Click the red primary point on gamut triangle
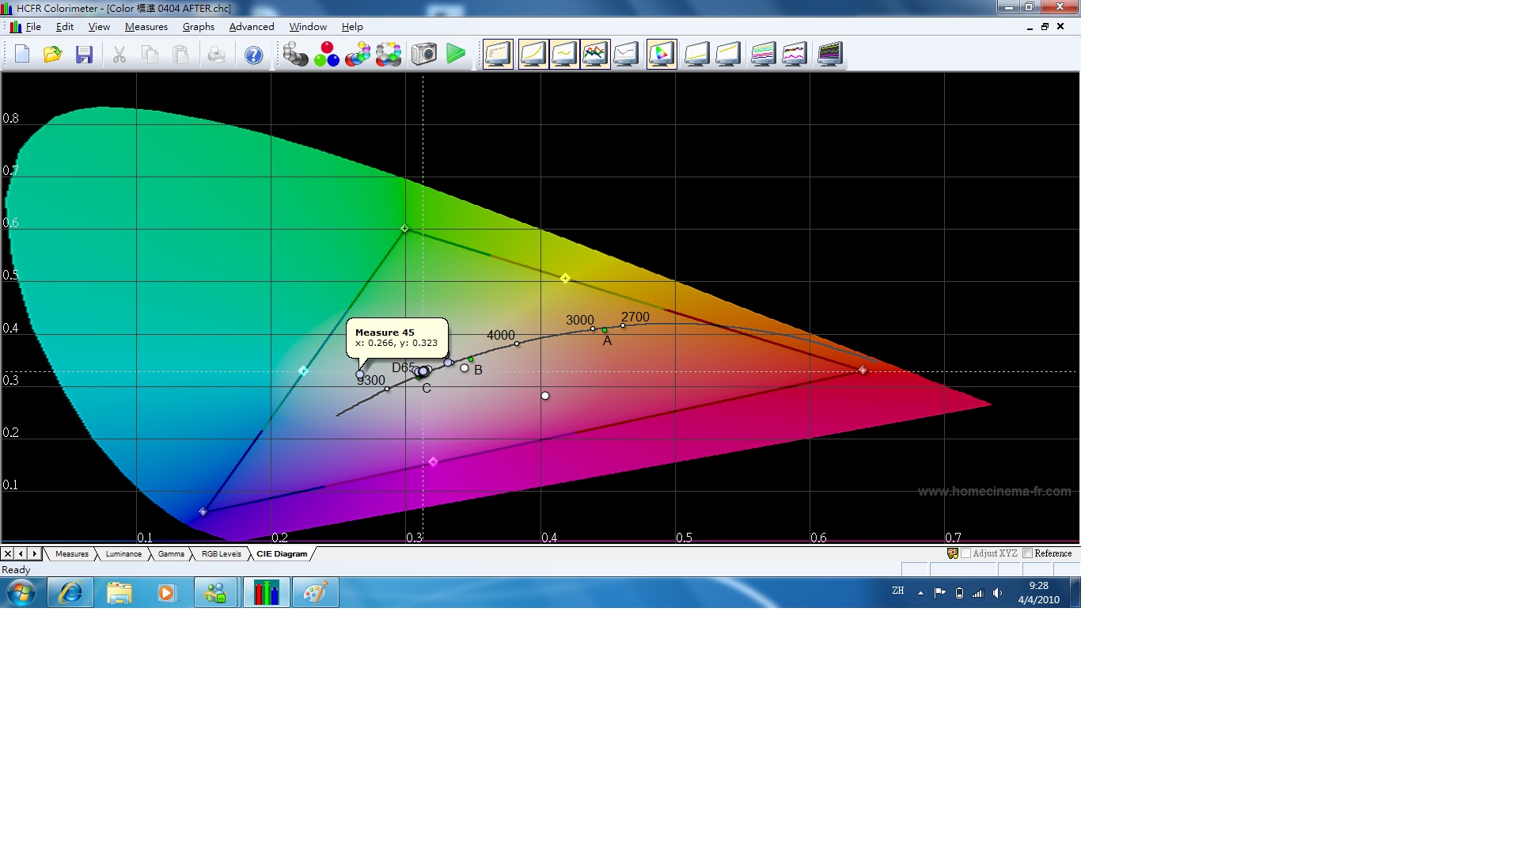Viewport: 1521px width, 855px height. pos(863,370)
